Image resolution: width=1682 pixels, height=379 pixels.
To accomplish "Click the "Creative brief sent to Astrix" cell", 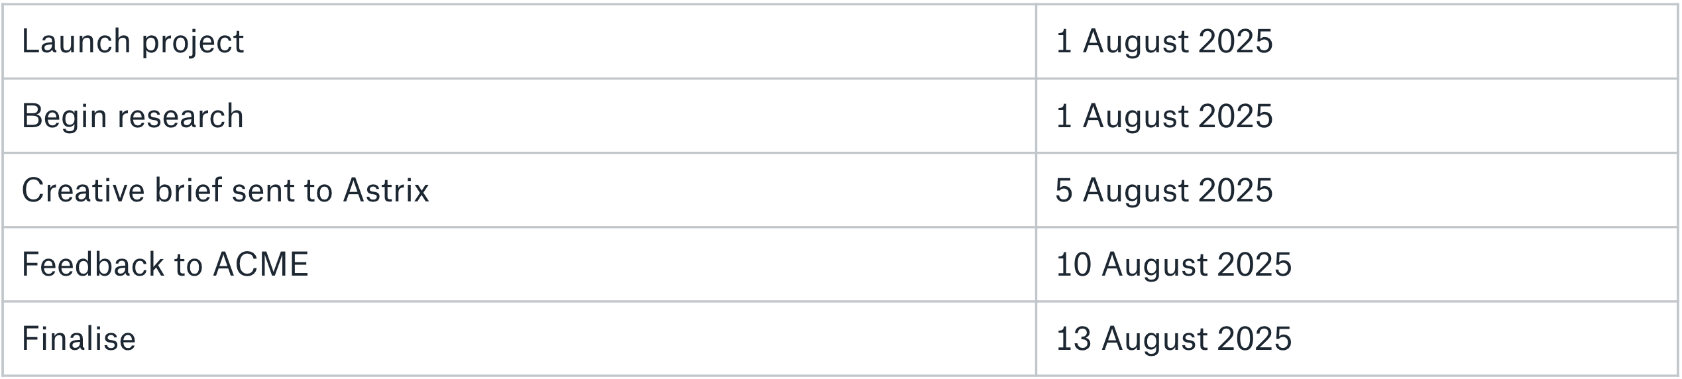I will (x=519, y=189).
